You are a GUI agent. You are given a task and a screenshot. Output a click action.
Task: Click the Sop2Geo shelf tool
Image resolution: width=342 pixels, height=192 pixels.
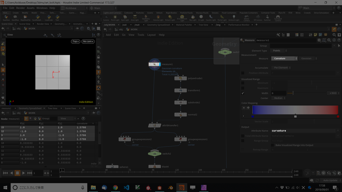pyautogui.click(x=6, y=18)
